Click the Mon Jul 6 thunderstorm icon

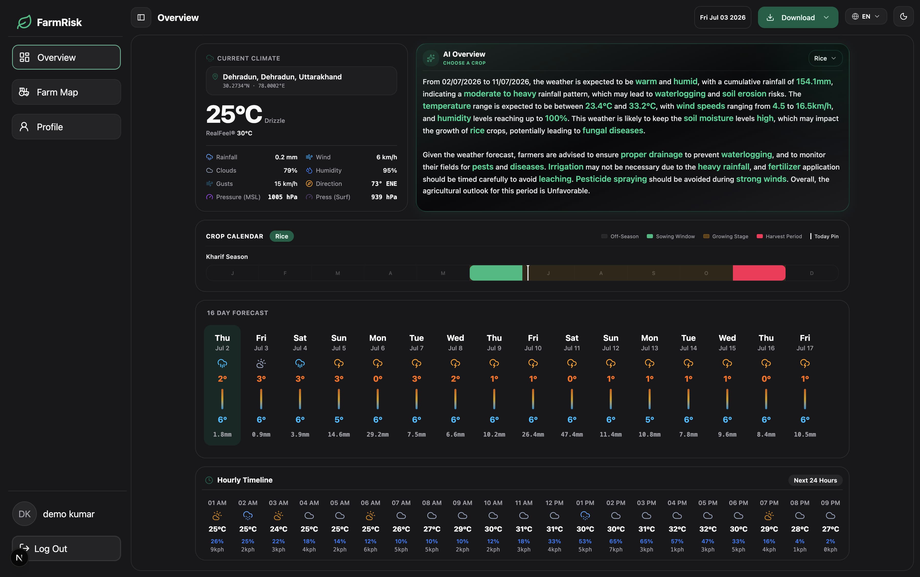pos(378,364)
